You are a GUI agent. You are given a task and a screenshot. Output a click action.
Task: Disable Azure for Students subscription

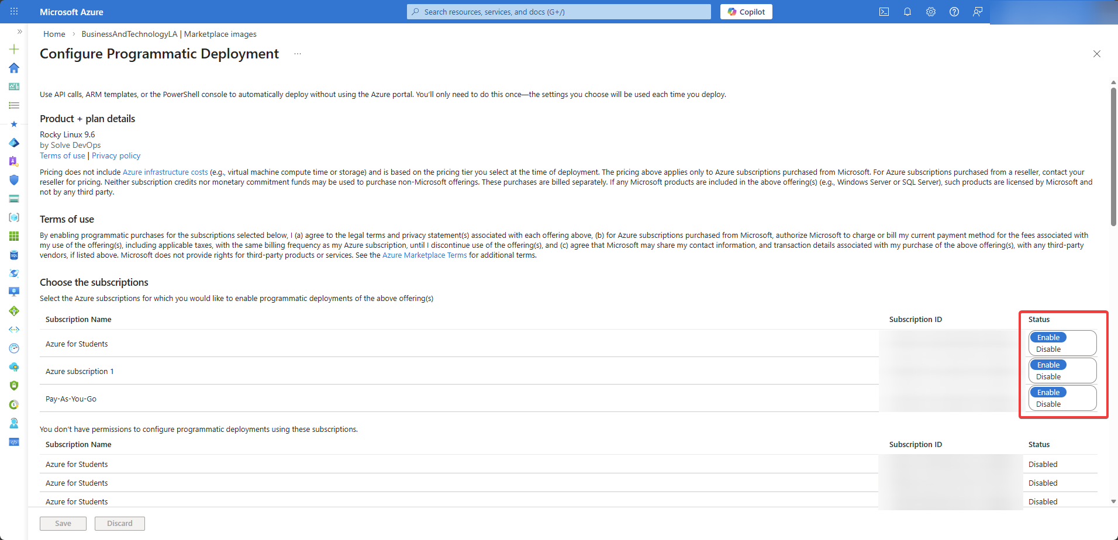coord(1048,349)
